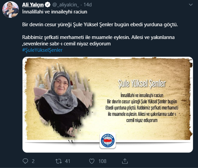
Task: Click the Memur-Sen logo in the image
Action: [x=108, y=140]
